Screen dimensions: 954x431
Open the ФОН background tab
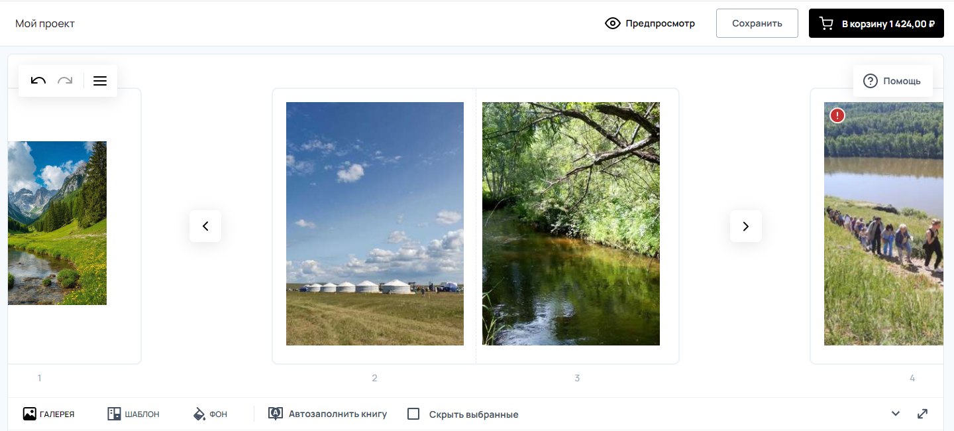210,414
